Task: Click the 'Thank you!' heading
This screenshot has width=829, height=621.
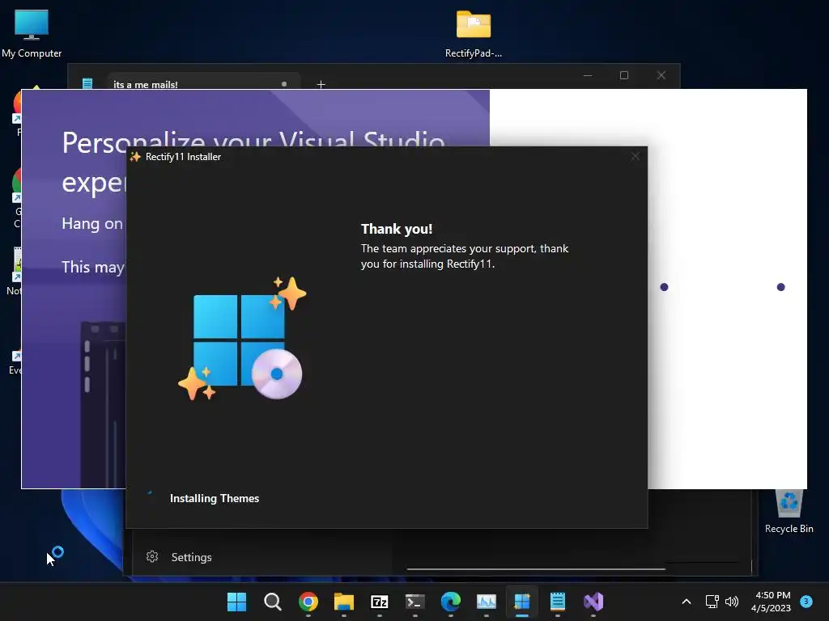Action: [x=397, y=229]
